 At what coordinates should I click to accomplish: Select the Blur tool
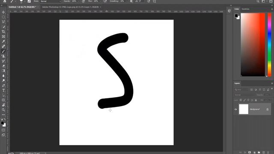[x=3, y=76]
